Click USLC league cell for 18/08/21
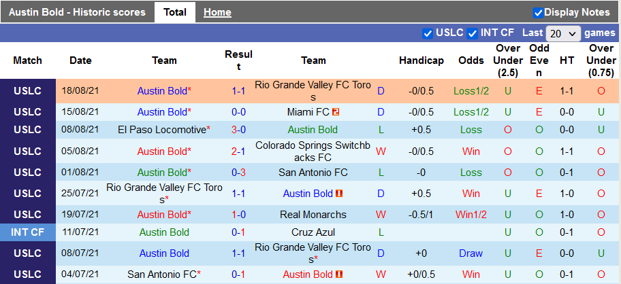 coord(28,90)
